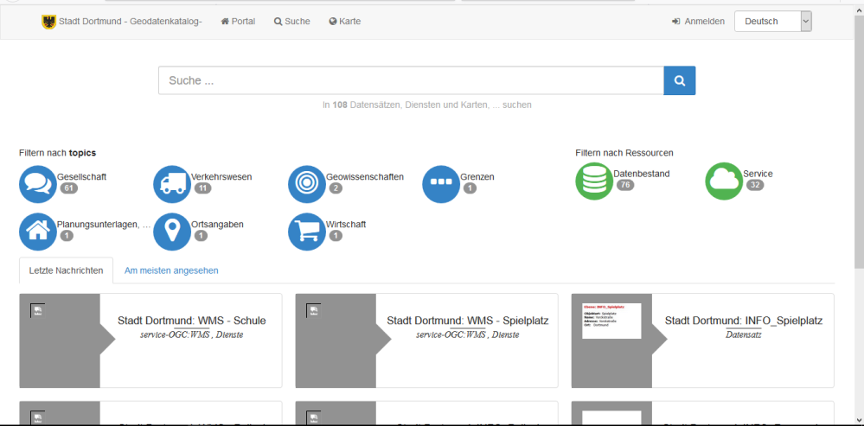Filter by Geowissenschaften target icon

click(x=307, y=184)
